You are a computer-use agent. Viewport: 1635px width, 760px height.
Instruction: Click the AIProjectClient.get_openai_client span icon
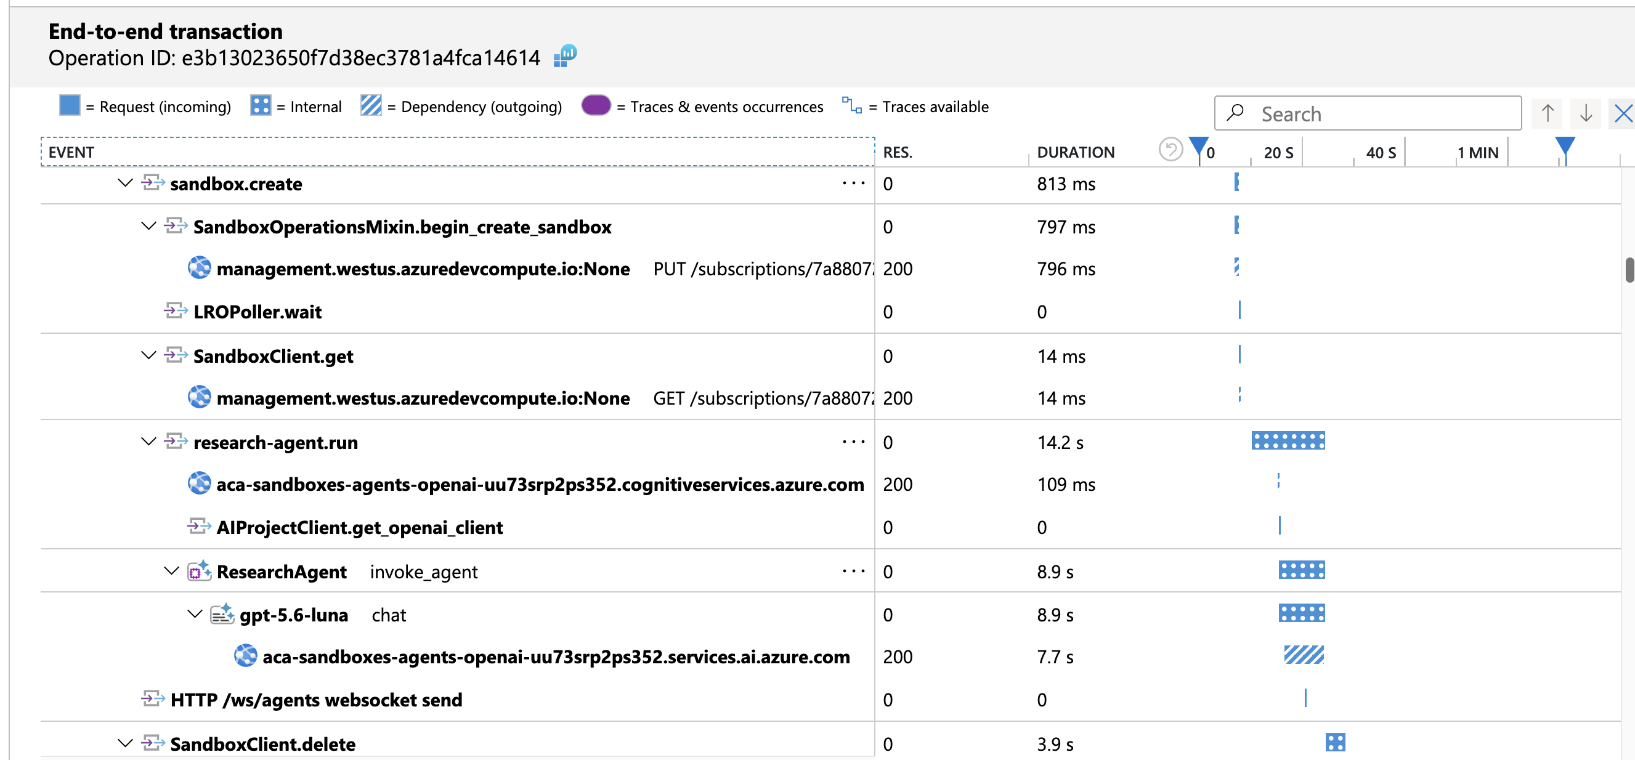(x=200, y=527)
